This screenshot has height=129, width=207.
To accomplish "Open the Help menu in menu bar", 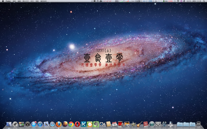I will [x=44, y=1].
